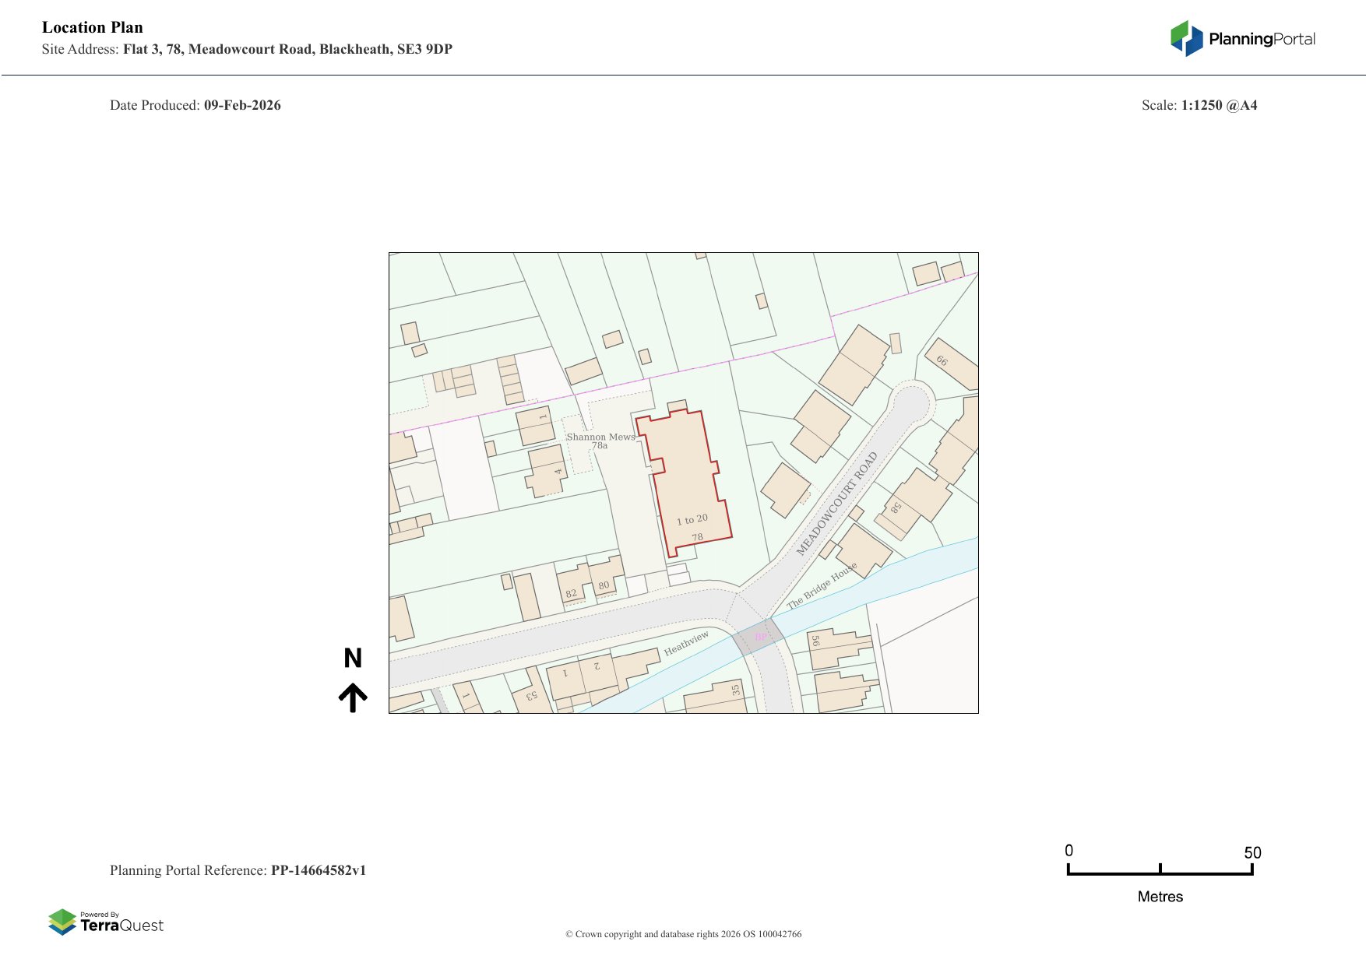This screenshot has height=966, width=1366.
Task: Click the reference PP-14664582v1
Action: (x=318, y=870)
